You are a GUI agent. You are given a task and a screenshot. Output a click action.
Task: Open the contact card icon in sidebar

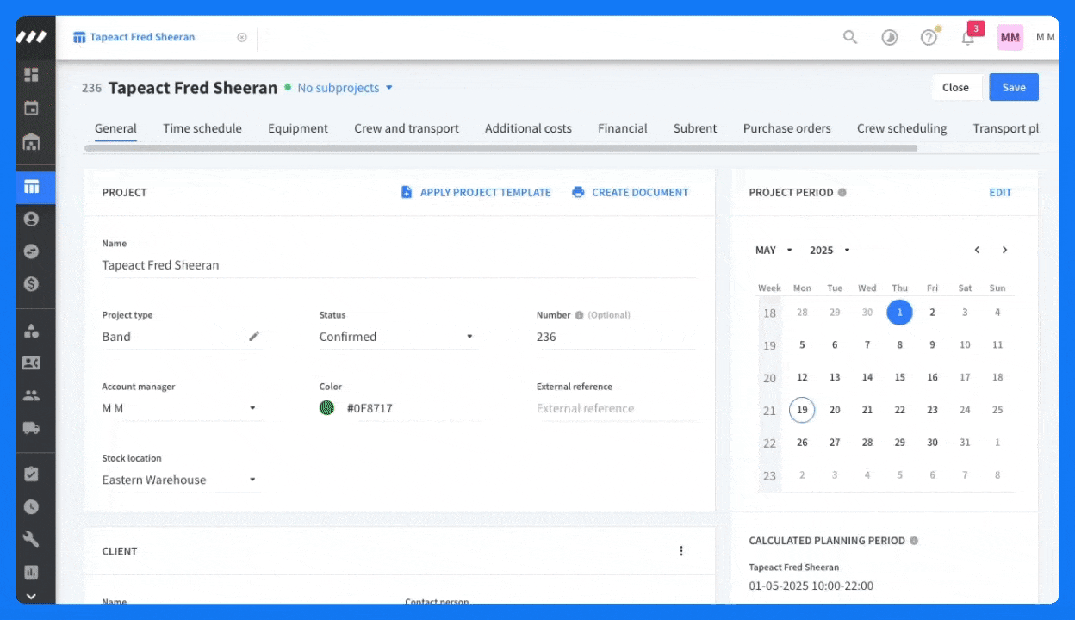(31, 363)
